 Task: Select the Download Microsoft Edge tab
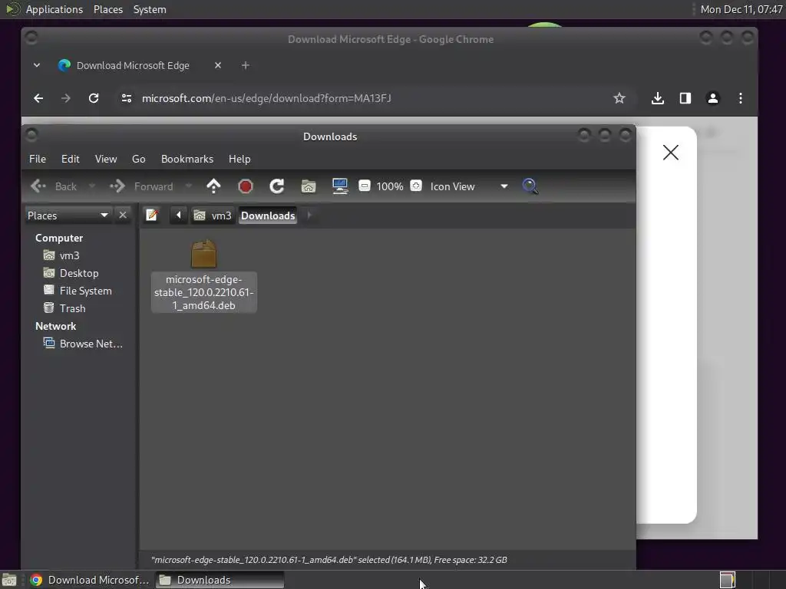(133, 66)
